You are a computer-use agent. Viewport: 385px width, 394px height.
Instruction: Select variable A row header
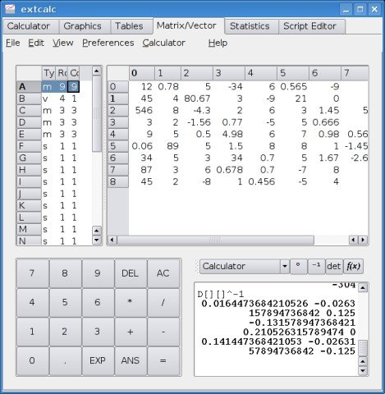[29, 87]
